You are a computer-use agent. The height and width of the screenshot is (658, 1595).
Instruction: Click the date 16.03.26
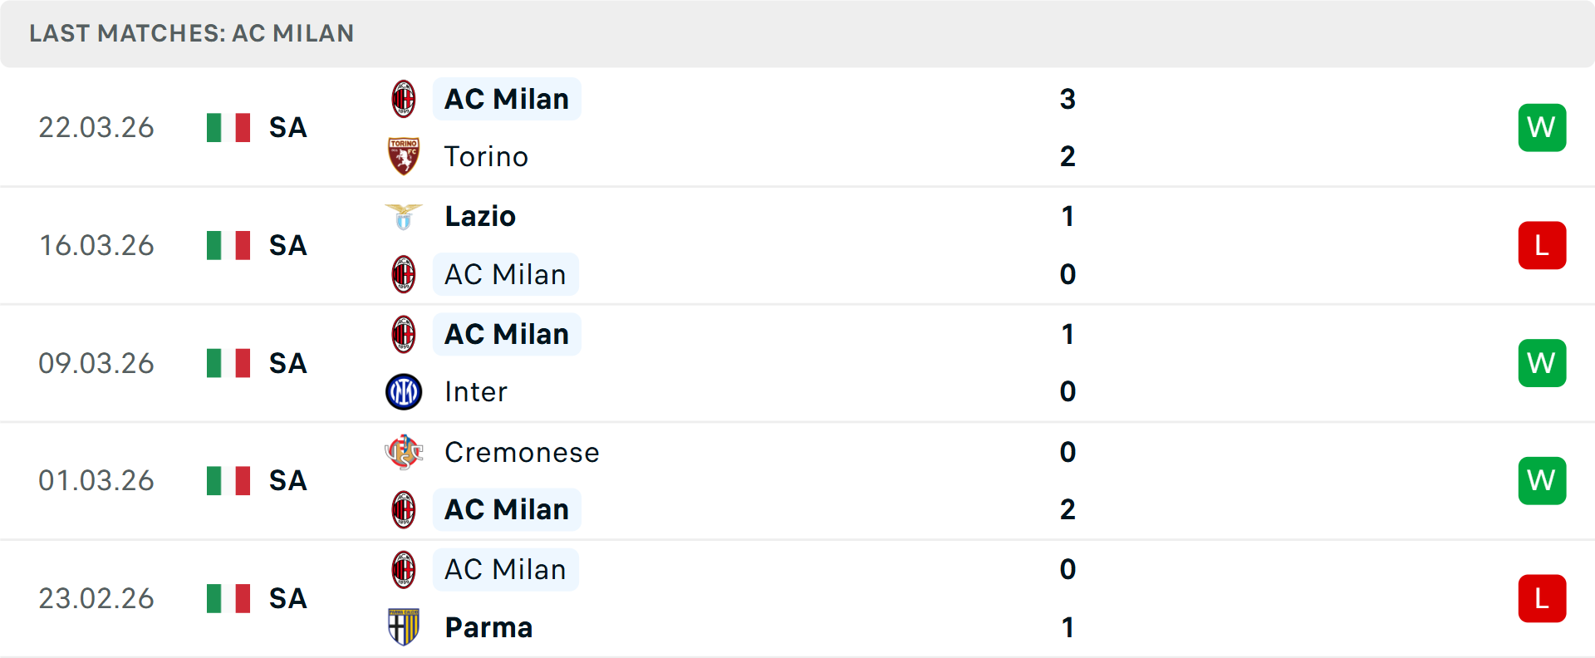pos(96,245)
